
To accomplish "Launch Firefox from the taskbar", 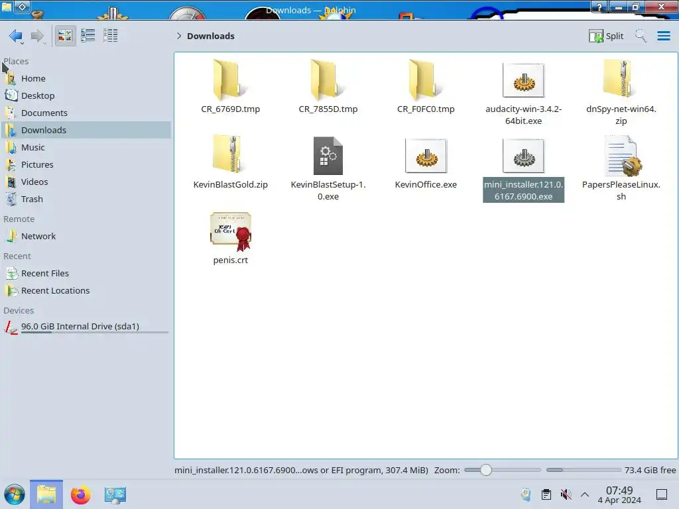I will 80,494.
